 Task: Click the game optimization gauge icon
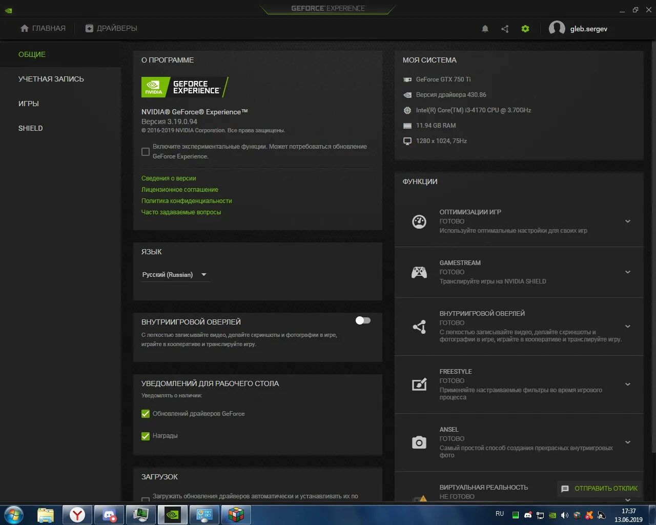pos(419,221)
